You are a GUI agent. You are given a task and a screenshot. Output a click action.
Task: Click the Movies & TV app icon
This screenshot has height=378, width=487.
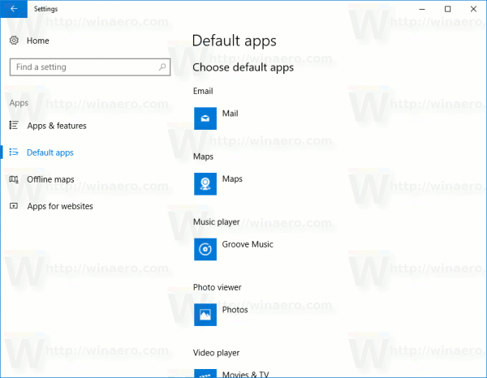(206, 372)
